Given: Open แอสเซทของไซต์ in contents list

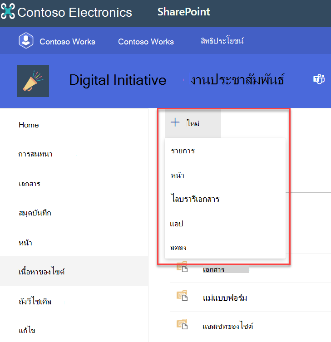Looking at the screenshot, I should pyautogui.click(x=228, y=326).
